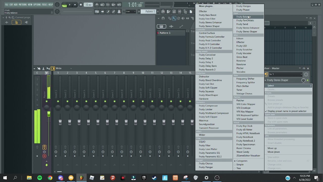This screenshot has height=182, width=323.
Task: Click the Insert 8 pan knob
Action: (x=124, y=108)
